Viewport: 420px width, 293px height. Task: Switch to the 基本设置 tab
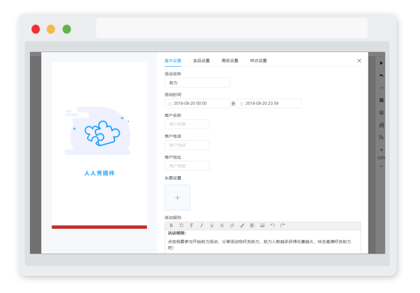coord(172,61)
